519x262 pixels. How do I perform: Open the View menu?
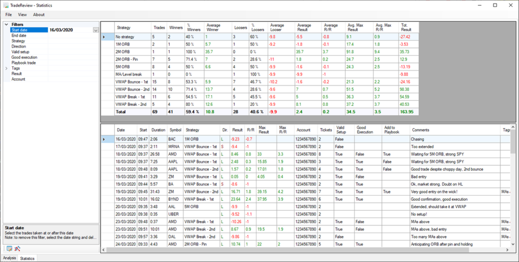(x=22, y=15)
